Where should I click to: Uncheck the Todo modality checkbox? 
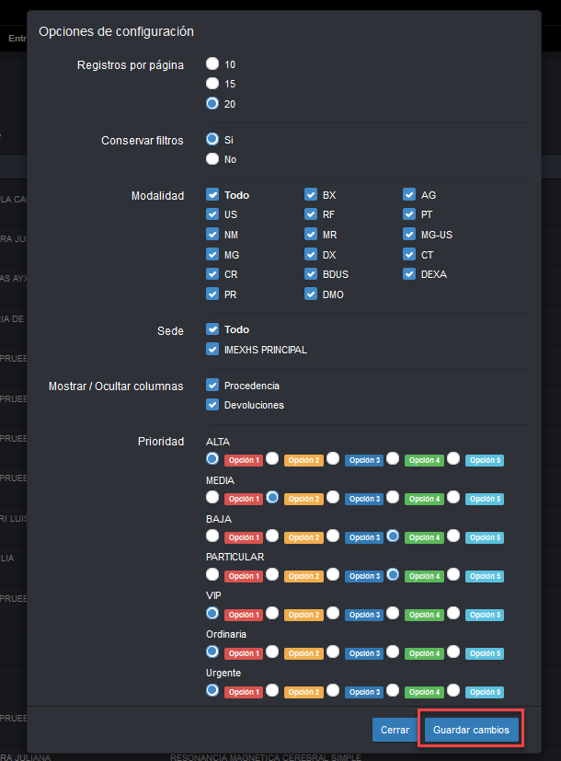(212, 195)
